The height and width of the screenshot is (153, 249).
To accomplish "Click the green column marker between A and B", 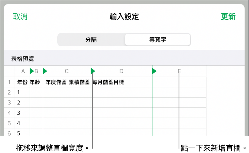I will click(32, 71).
